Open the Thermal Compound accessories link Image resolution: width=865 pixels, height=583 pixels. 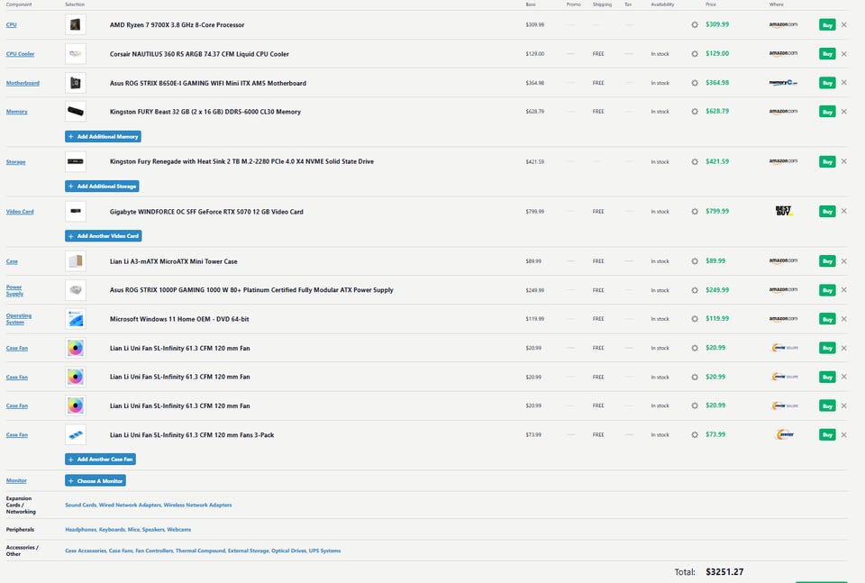tap(200, 551)
